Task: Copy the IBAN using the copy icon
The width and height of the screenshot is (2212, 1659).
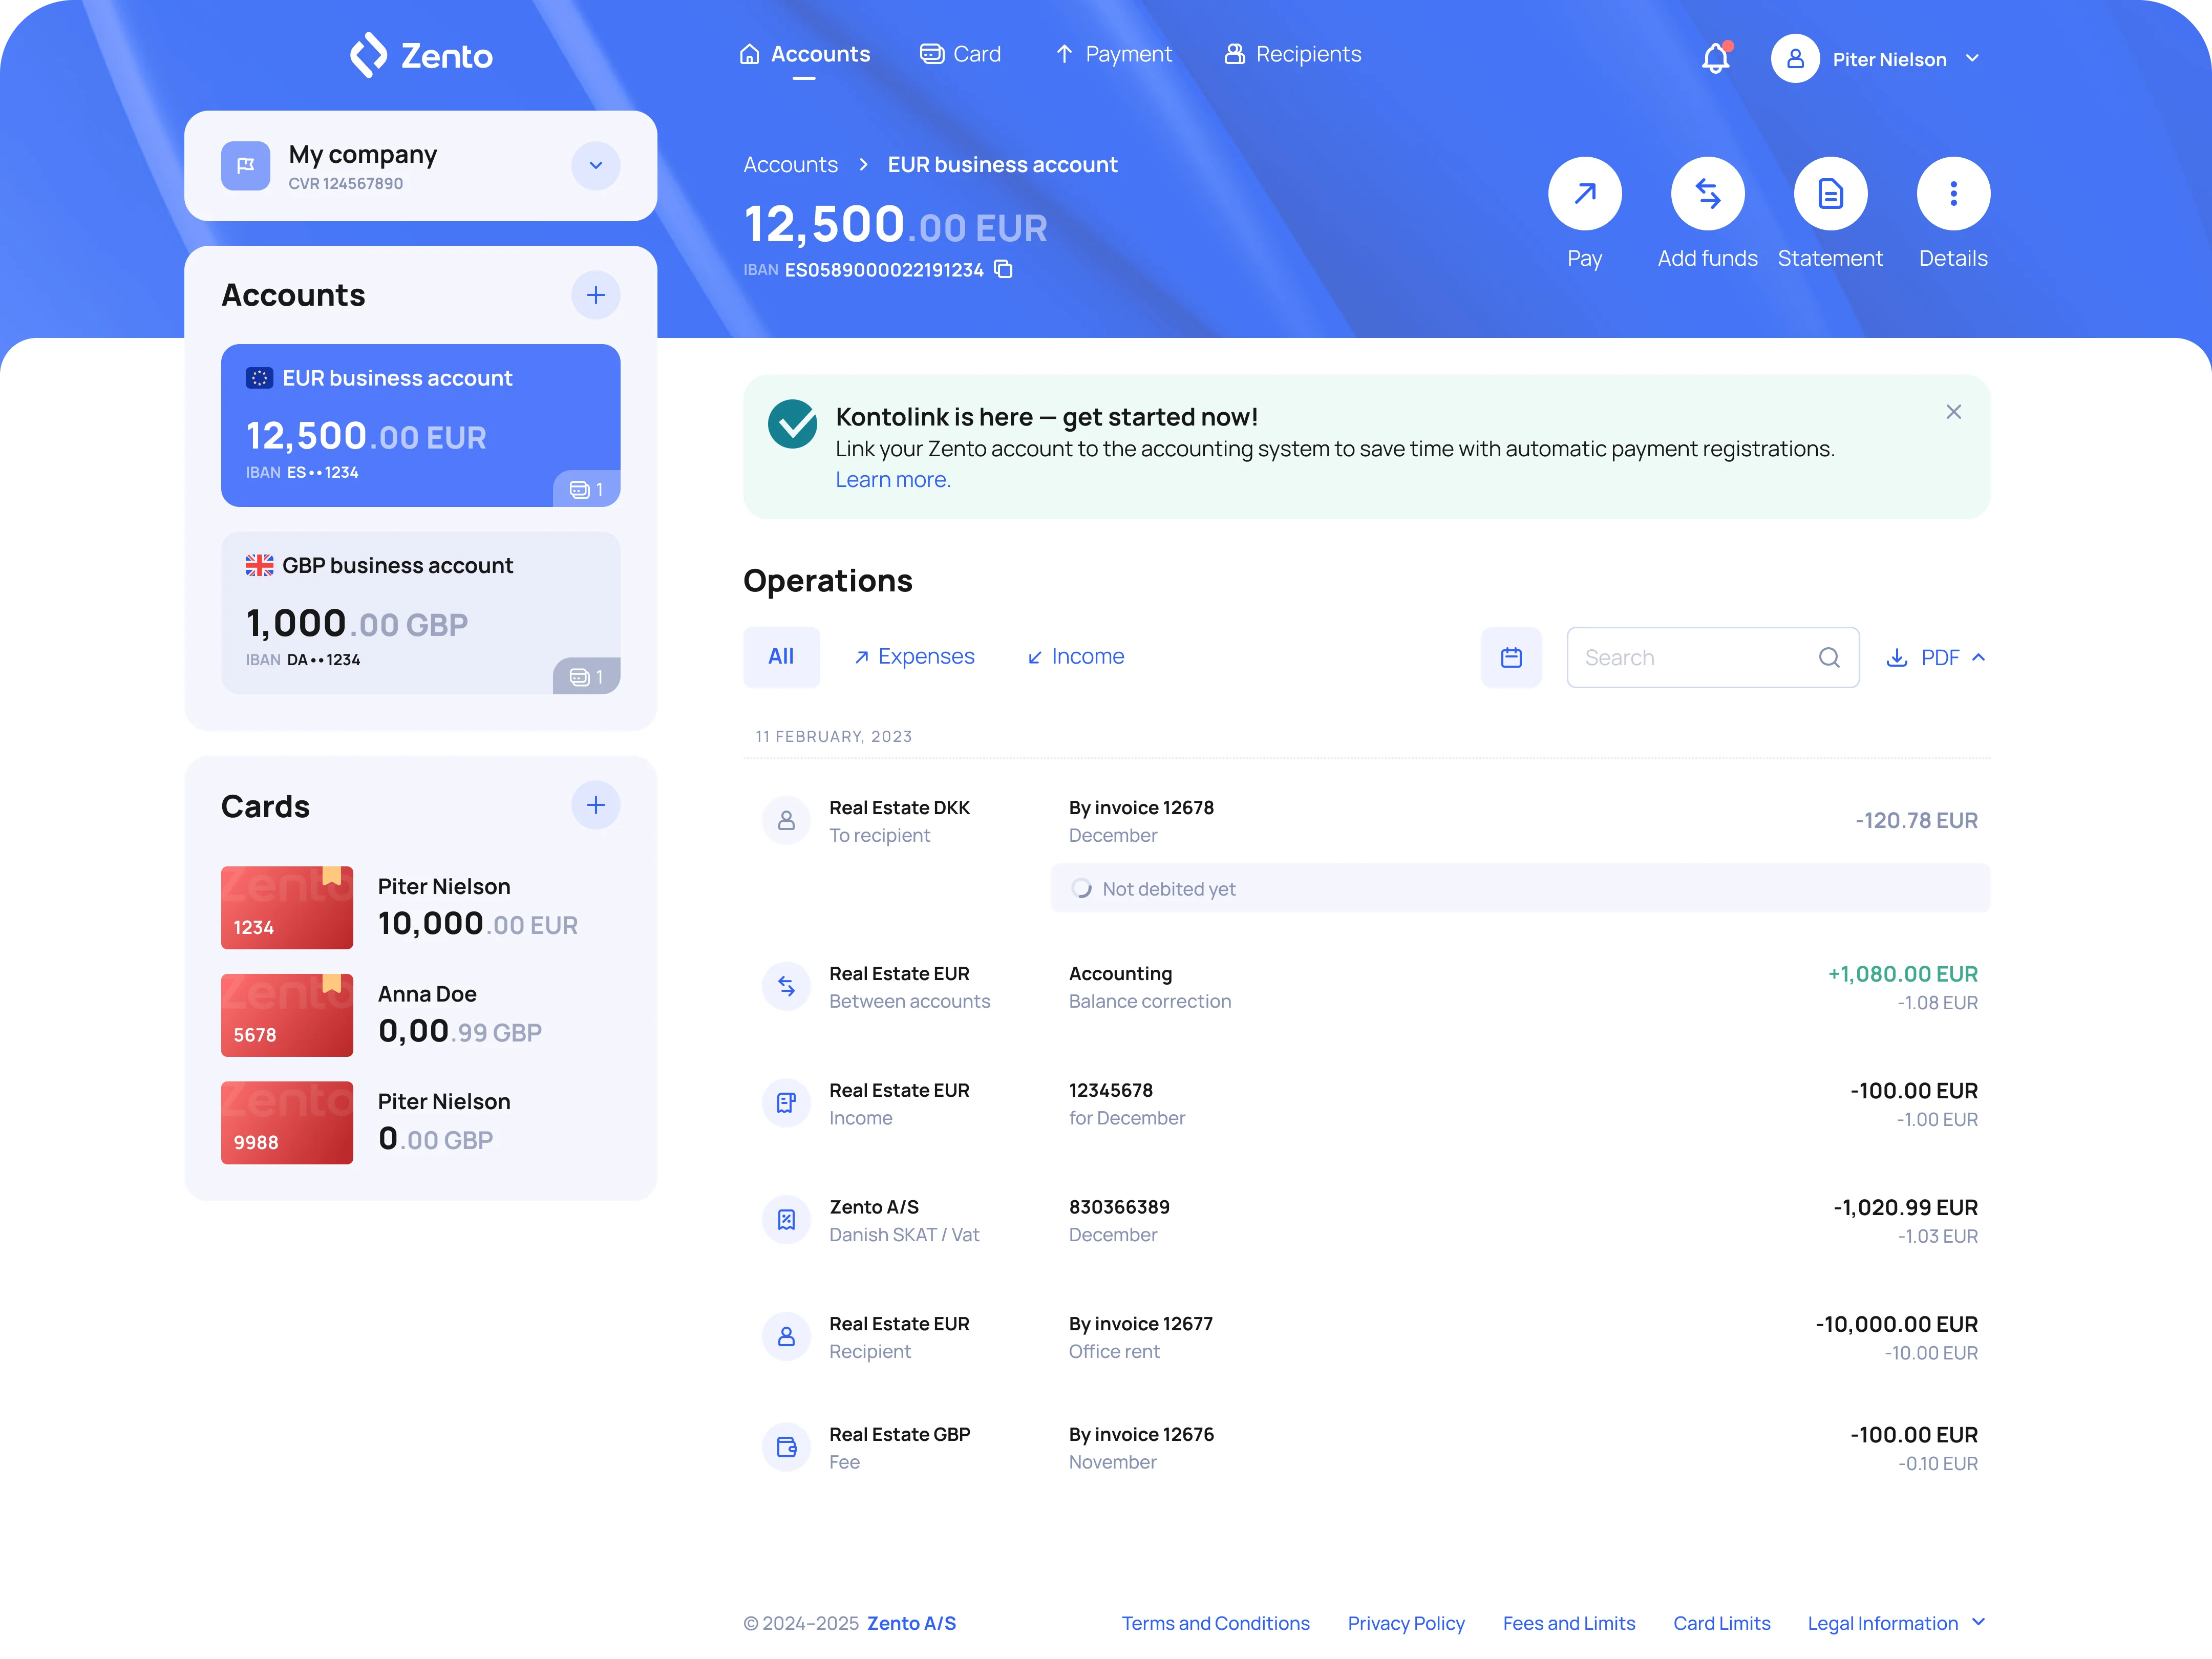Action: (1003, 270)
